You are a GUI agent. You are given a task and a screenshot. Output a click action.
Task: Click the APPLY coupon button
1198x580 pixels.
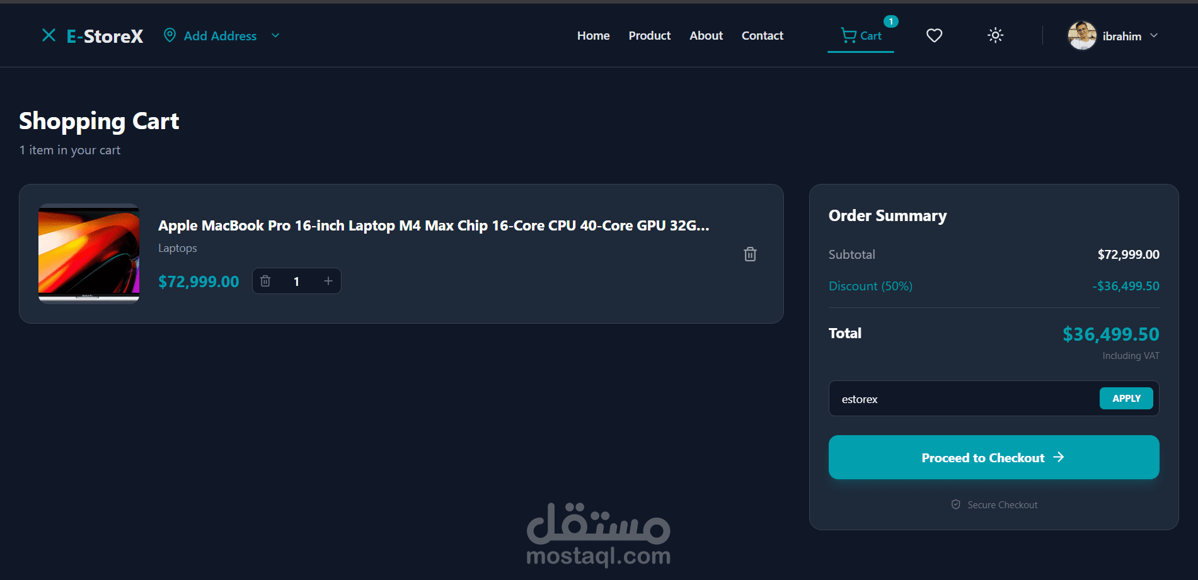(x=1126, y=398)
